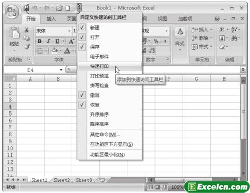250x193 pixels.
Task: Switch to the 视图 ribbon tab
Action: click(162, 19)
